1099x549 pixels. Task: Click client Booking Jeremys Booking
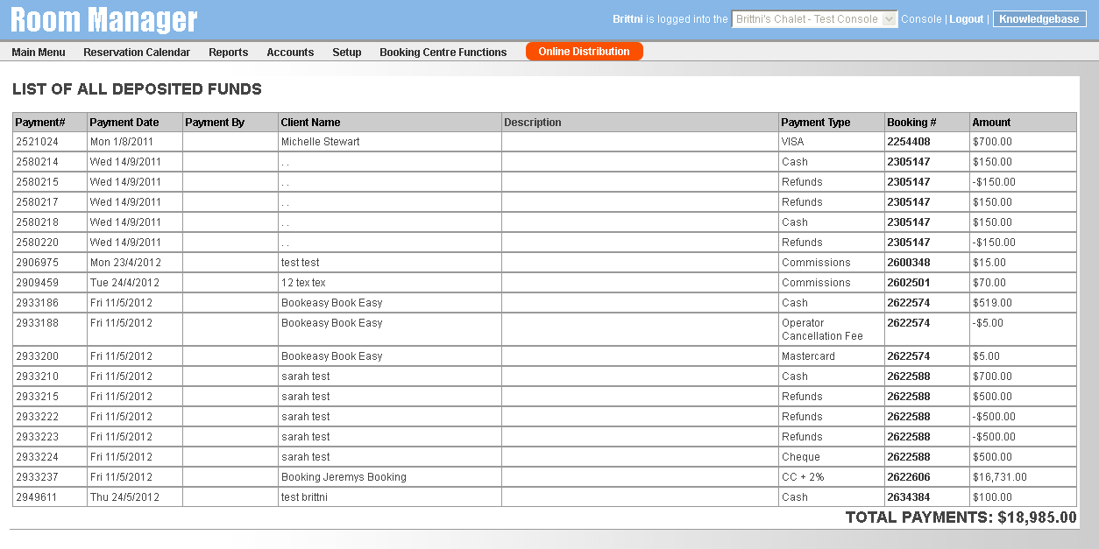click(344, 477)
